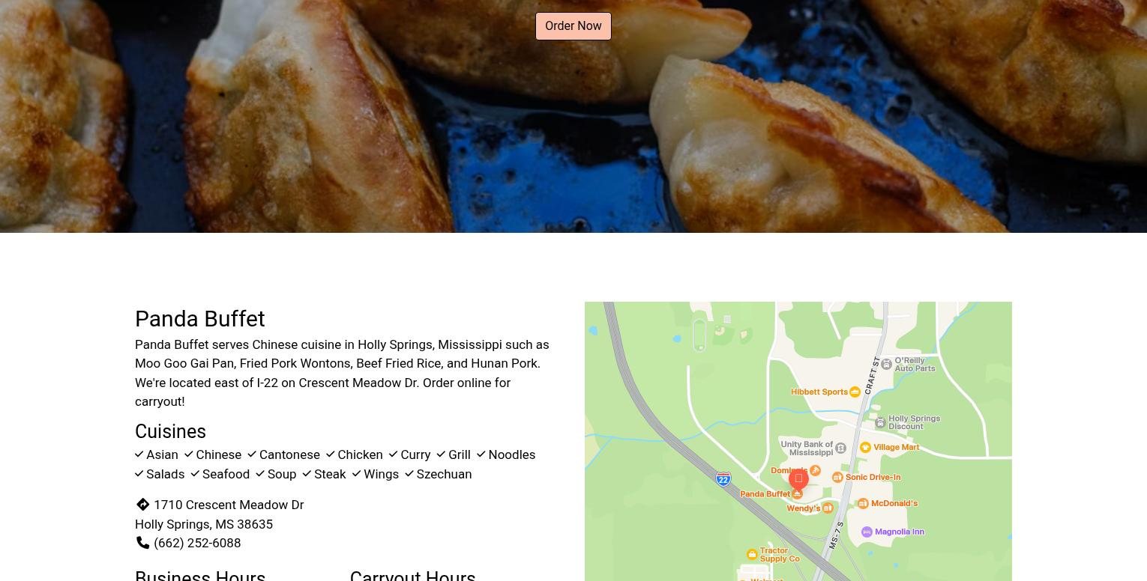The width and height of the screenshot is (1147, 581).
Task: Click the Tractor Supply Co map marker
Action: (x=752, y=554)
